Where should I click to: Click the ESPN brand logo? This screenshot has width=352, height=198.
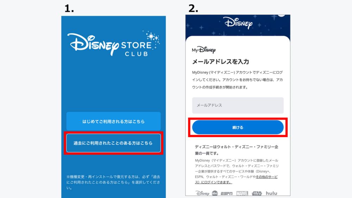pyautogui.click(x=227, y=193)
